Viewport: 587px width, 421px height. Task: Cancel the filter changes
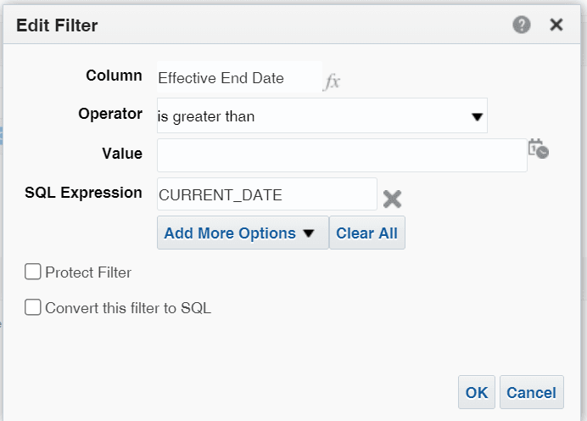click(531, 392)
